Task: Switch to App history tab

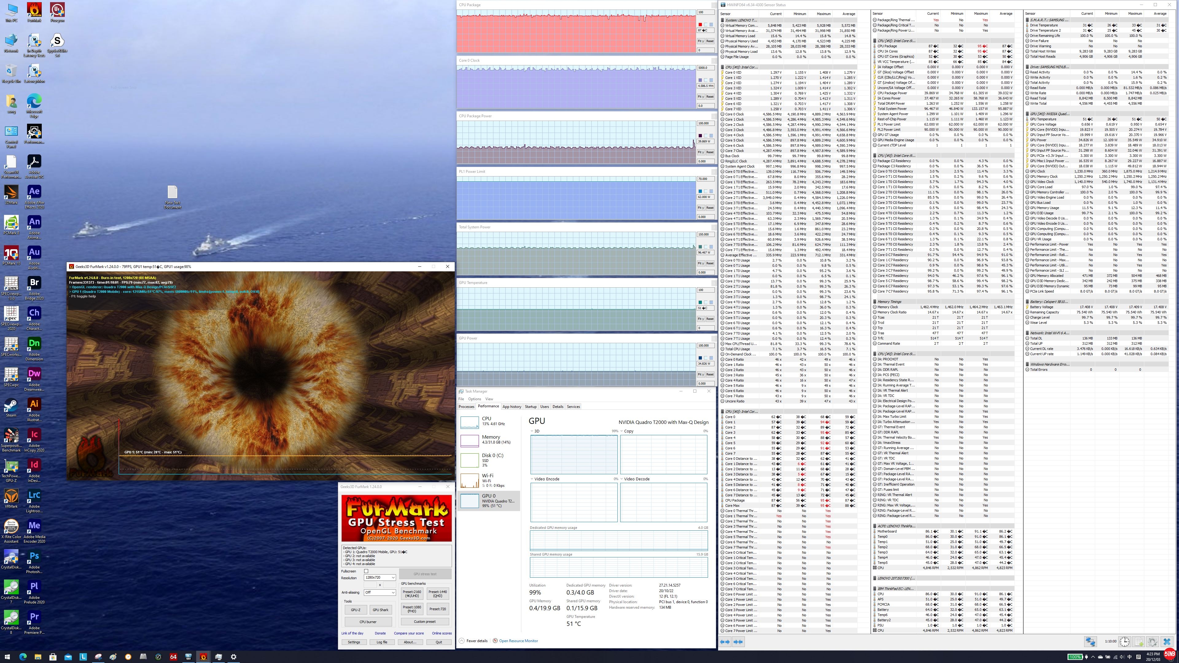Action: [512, 406]
